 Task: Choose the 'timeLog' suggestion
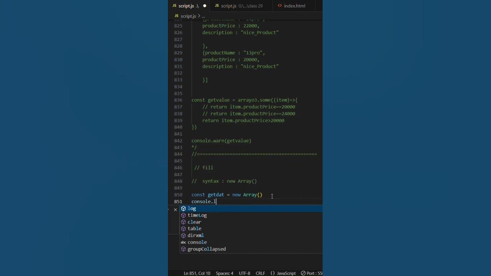pyautogui.click(x=251, y=215)
